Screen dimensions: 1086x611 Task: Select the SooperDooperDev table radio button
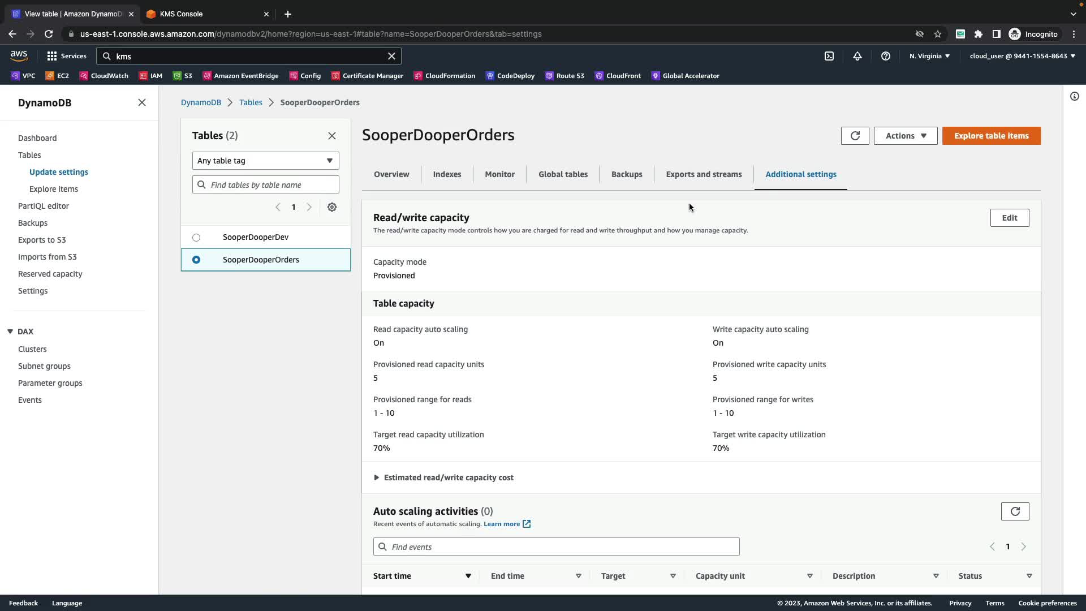[196, 238]
